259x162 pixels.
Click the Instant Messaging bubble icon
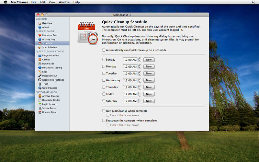pos(40,68)
